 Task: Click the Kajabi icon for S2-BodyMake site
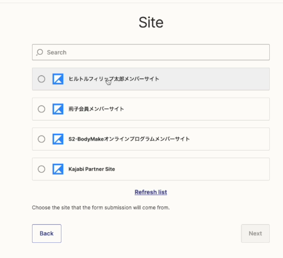tap(58, 139)
